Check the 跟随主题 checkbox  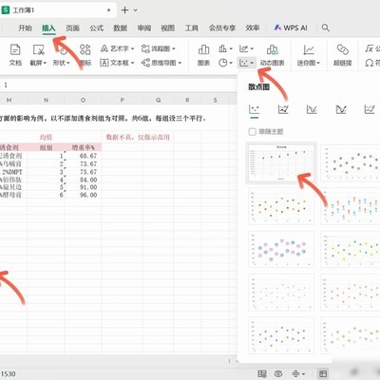pos(253,132)
